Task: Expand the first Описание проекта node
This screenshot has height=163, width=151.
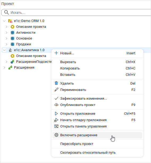Action: tap(6, 27)
